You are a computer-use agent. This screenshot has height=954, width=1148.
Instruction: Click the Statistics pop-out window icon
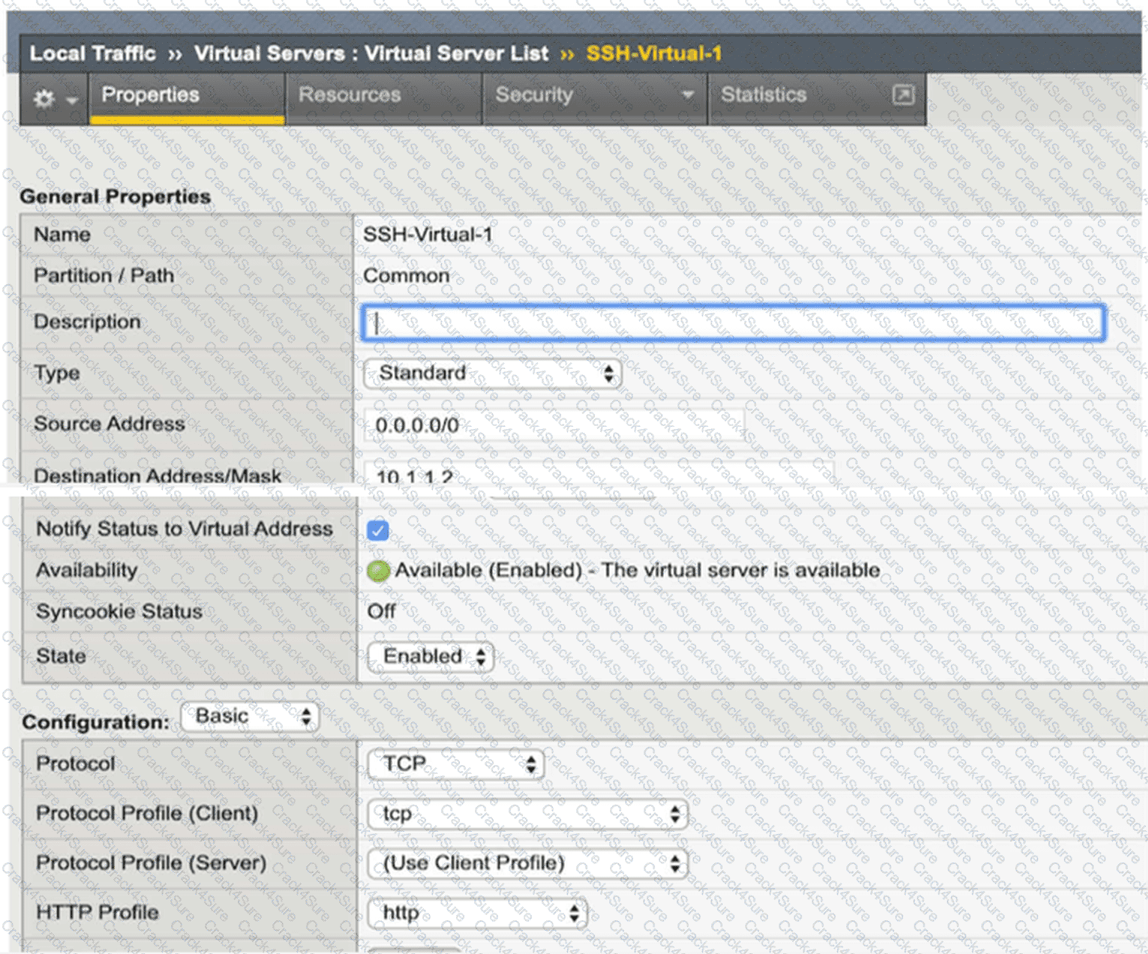pos(903,95)
